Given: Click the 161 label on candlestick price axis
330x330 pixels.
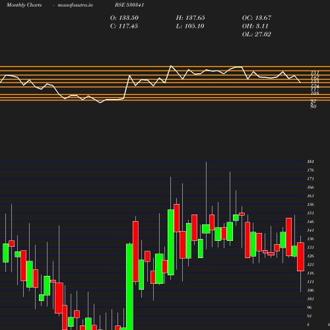Looking at the screenshot, I should click(310, 196).
